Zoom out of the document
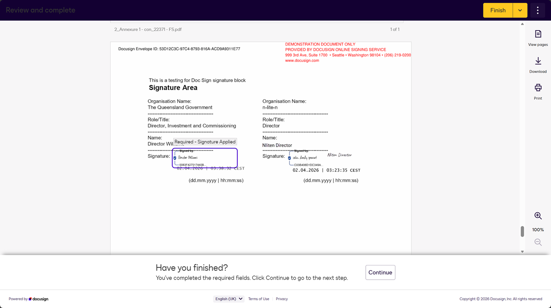Image resolution: width=551 pixels, height=308 pixels. point(538,243)
